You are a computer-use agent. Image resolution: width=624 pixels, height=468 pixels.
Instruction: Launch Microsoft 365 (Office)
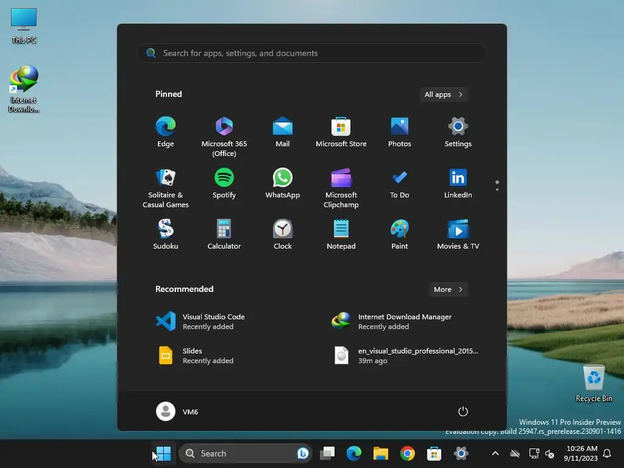pos(224,136)
